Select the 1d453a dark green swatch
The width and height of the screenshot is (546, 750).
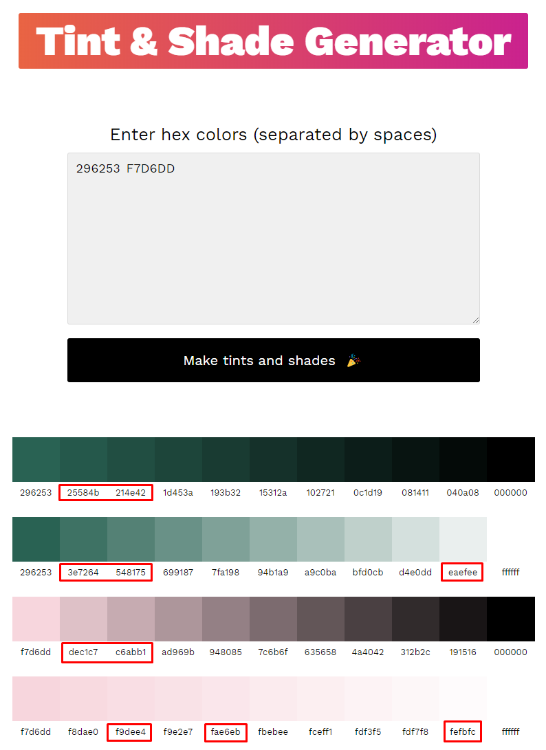178,459
